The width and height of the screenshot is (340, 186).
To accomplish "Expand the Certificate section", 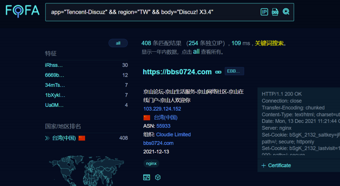I will pos(276,166).
